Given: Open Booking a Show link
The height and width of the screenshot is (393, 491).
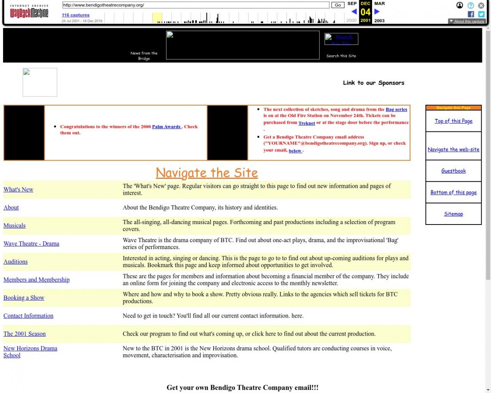Looking at the screenshot, I should tap(24, 297).
